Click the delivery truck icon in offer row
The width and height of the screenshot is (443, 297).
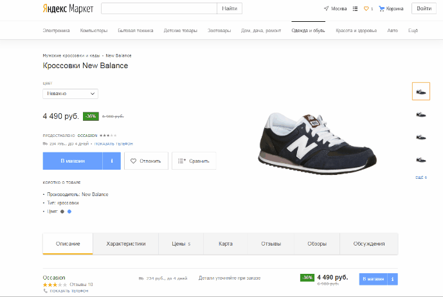[x=141, y=278]
